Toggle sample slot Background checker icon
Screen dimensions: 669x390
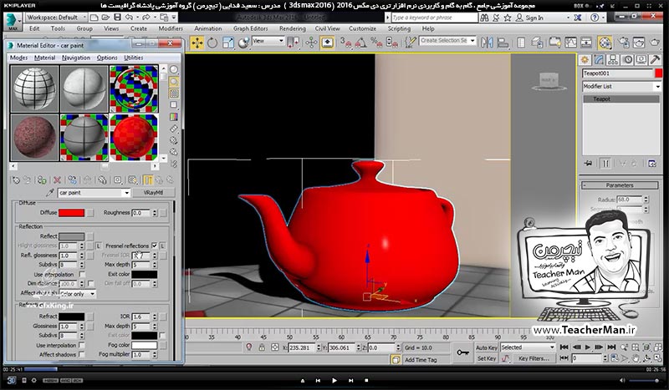pos(174,94)
